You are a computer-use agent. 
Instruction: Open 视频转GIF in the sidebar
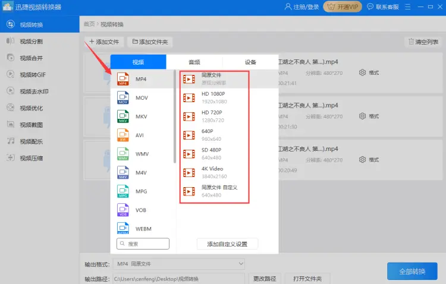pyautogui.click(x=39, y=75)
